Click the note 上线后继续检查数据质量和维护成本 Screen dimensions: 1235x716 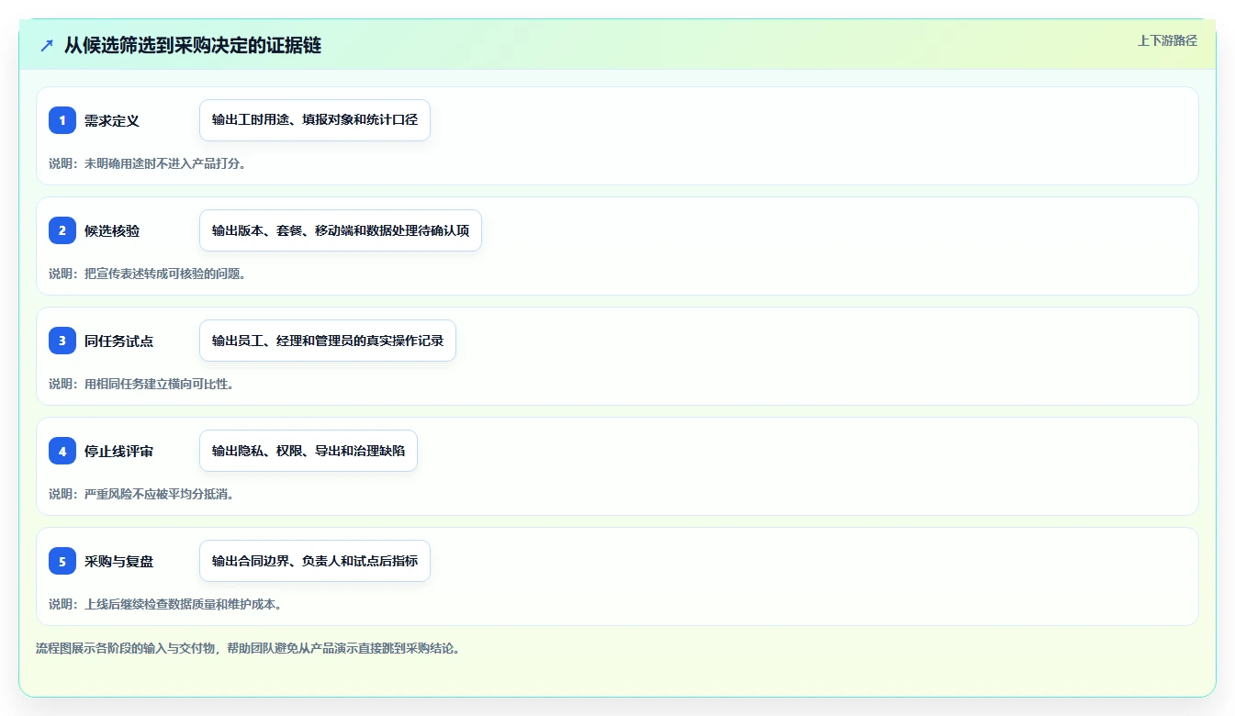pos(165,604)
